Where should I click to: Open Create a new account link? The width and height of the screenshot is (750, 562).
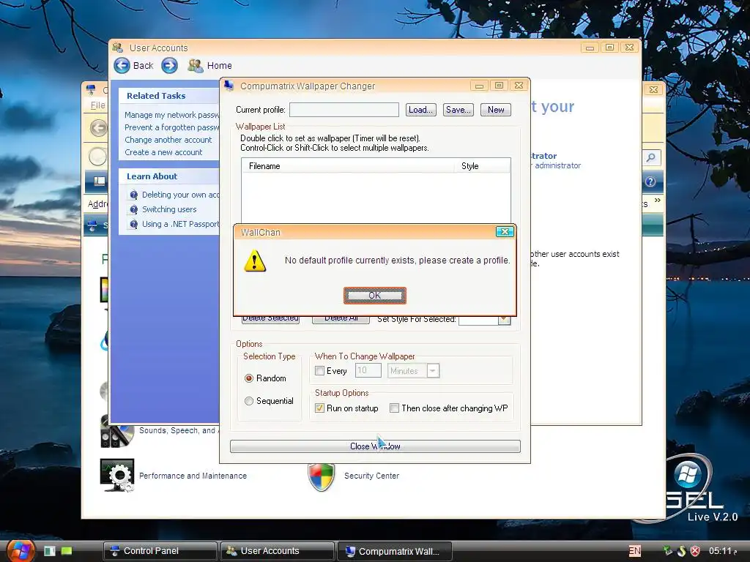click(x=163, y=152)
